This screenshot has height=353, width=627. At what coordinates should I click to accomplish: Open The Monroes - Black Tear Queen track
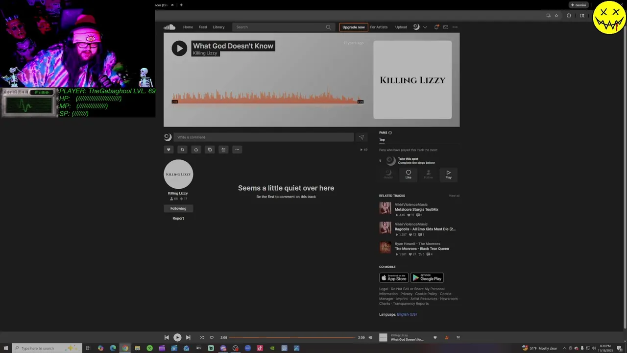click(422, 249)
